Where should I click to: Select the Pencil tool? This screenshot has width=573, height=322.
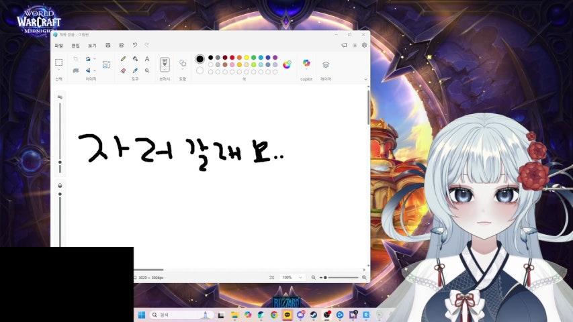click(x=123, y=59)
